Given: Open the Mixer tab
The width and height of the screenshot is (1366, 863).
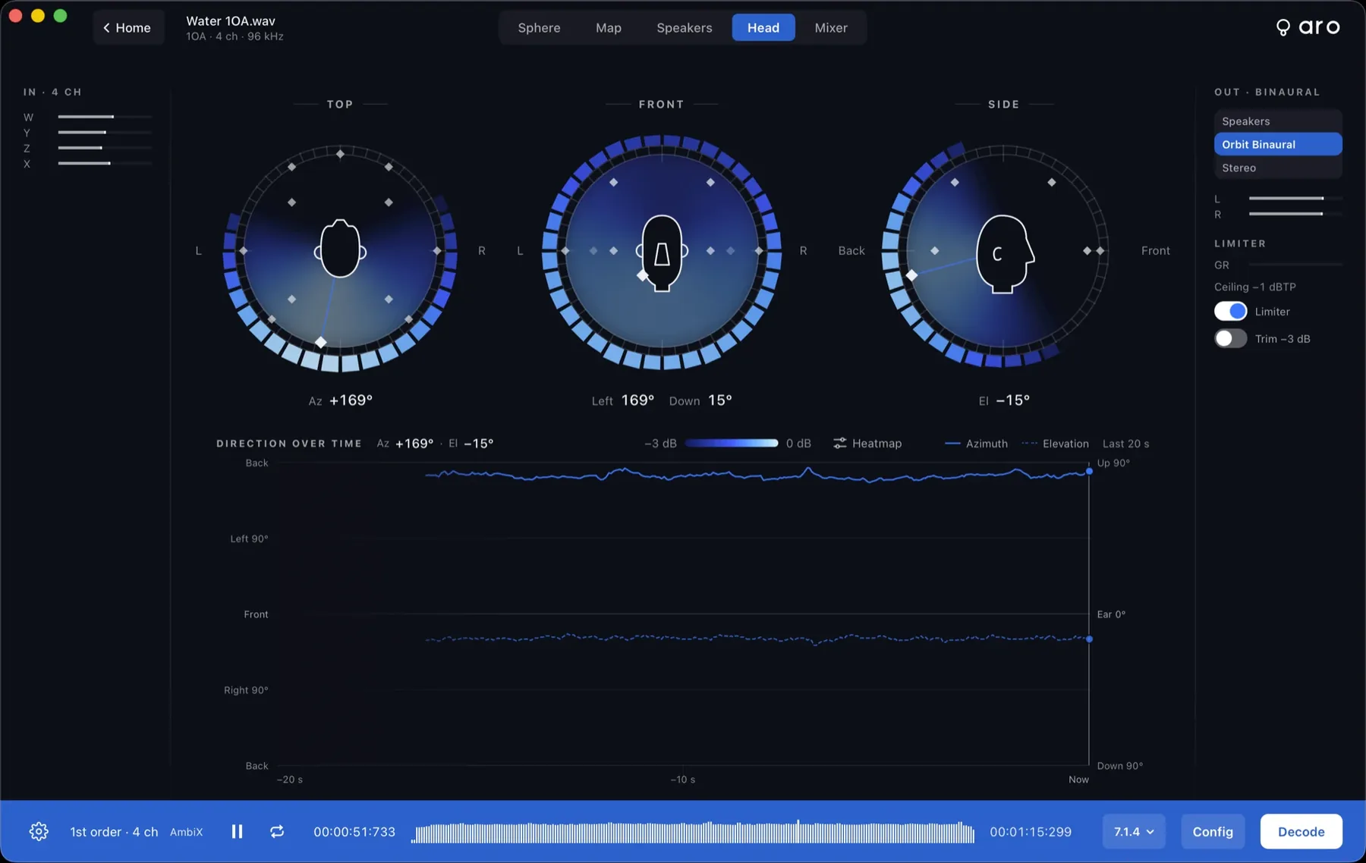Looking at the screenshot, I should 830,28.
